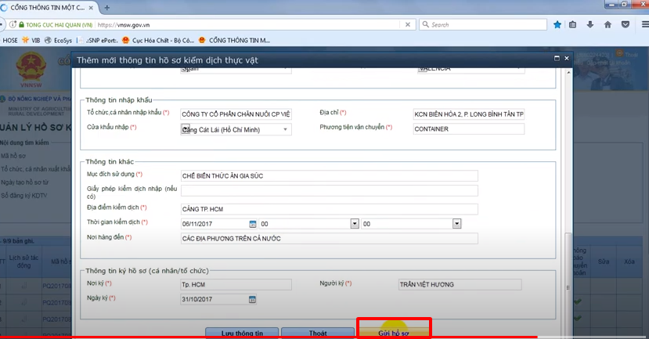
Task: Open calendar picker for Thời gian kiểm dịch
Action: pos(253,224)
